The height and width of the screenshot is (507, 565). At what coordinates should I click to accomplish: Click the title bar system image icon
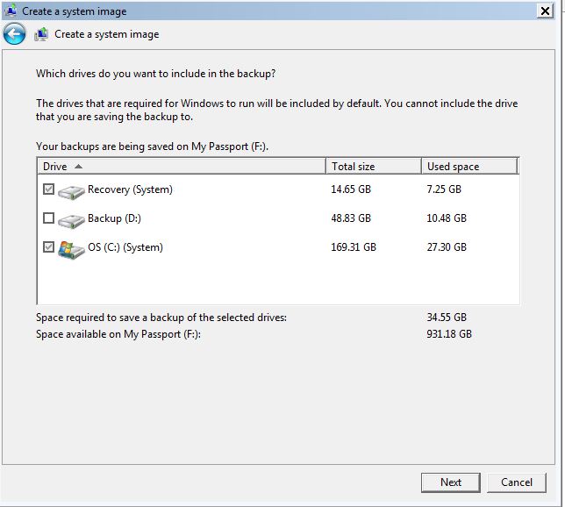[x=11, y=11]
